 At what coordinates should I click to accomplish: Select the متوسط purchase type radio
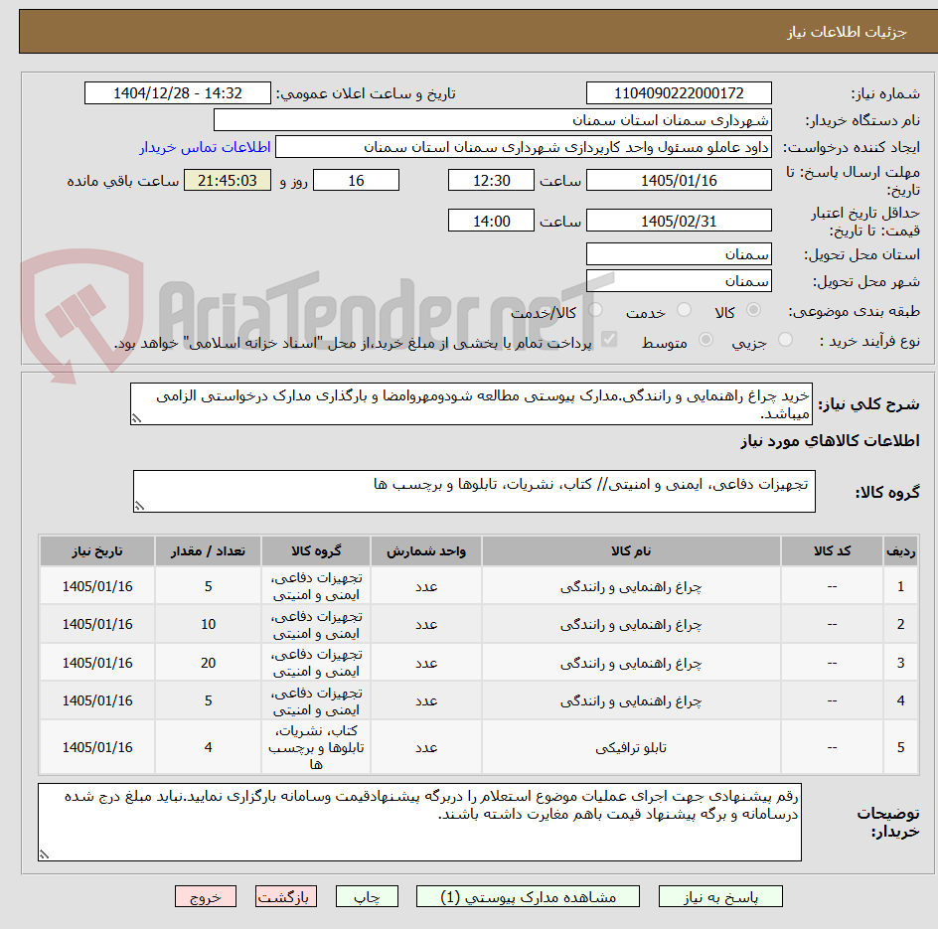point(705,340)
